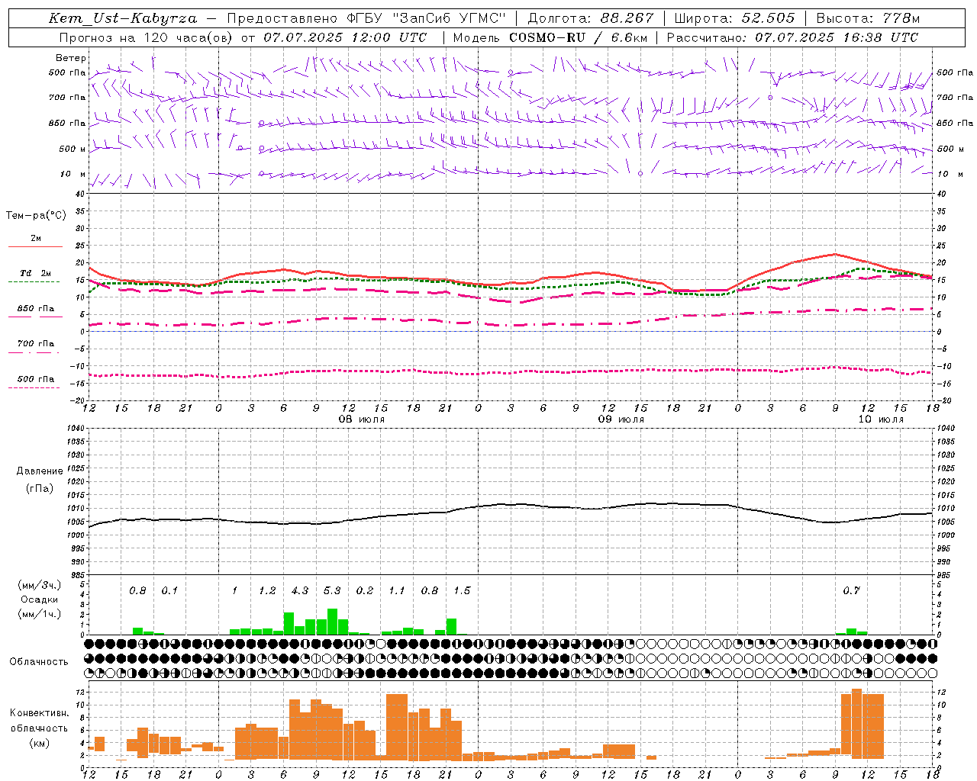Select the (мм/3ч.) unit label
The height and width of the screenshot is (781, 977).
click(x=40, y=586)
